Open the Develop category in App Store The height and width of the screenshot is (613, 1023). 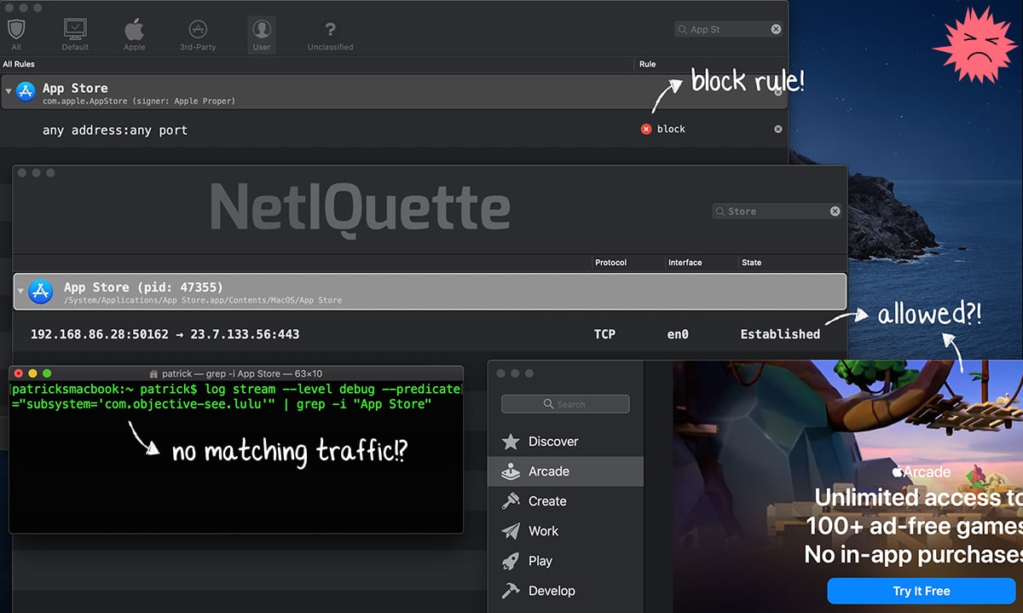[565, 591]
